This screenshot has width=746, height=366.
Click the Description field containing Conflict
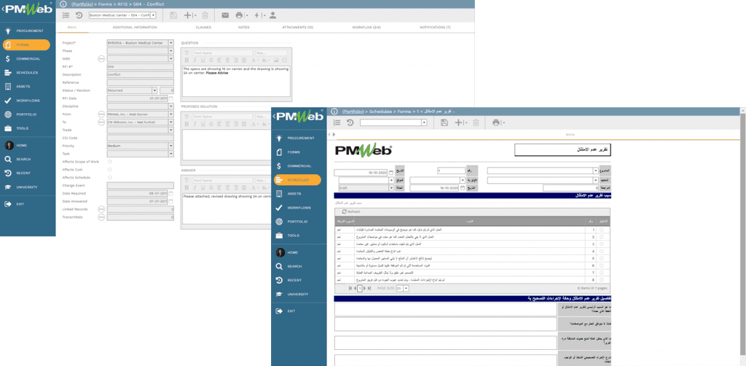coord(141,74)
